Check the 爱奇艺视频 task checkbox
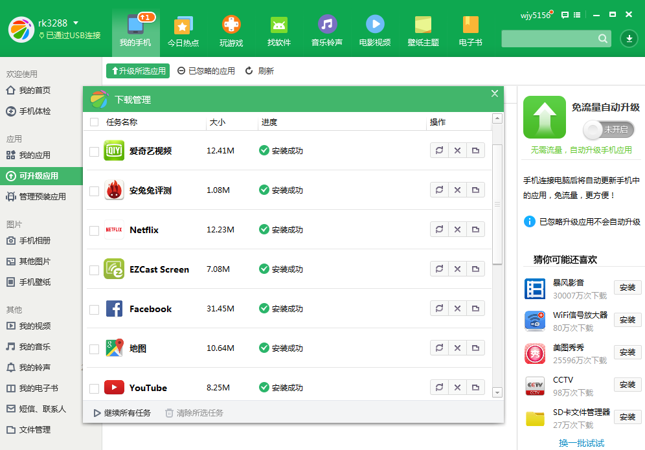 94,152
